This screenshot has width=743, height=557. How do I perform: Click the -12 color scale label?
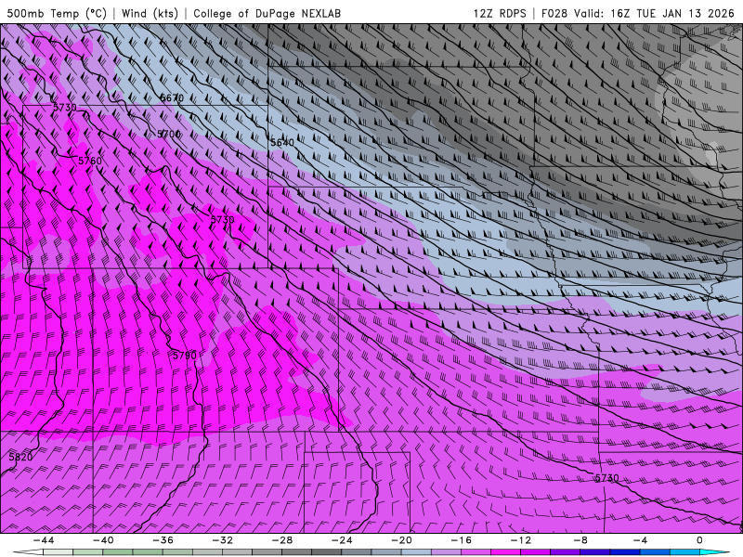(x=521, y=540)
